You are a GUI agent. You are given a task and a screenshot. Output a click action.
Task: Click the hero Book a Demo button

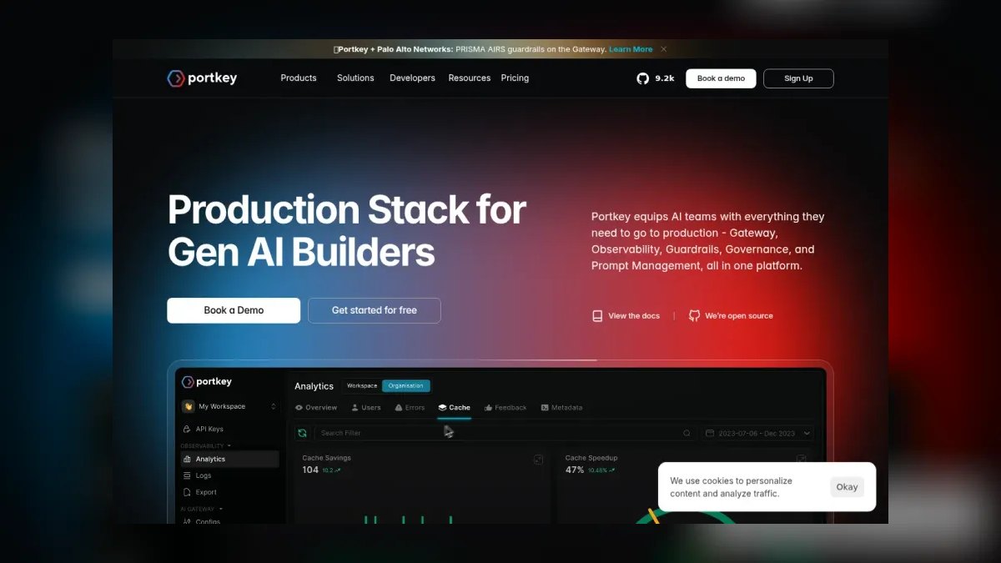coord(234,310)
